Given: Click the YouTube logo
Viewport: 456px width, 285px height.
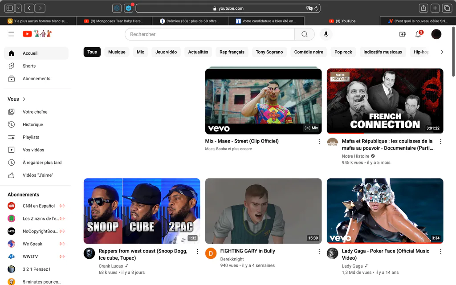Looking at the screenshot, I should click(27, 34).
